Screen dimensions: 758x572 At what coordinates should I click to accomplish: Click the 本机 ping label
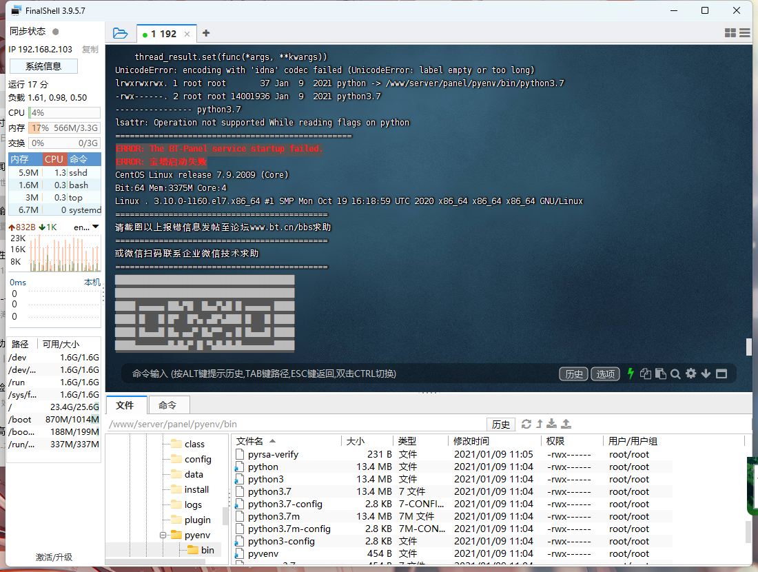click(92, 283)
